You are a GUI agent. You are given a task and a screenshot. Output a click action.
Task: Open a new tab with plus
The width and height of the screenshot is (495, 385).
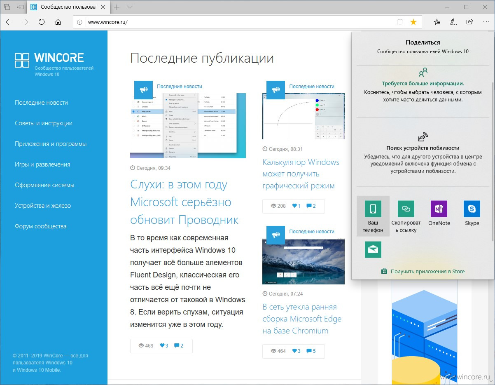(117, 7)
